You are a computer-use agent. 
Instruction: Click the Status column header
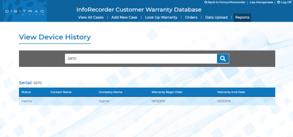26,92
